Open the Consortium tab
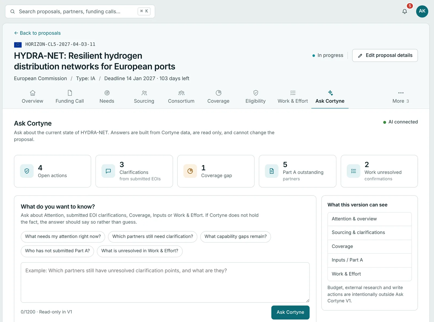The image size is (434, 322). point(181,97)
